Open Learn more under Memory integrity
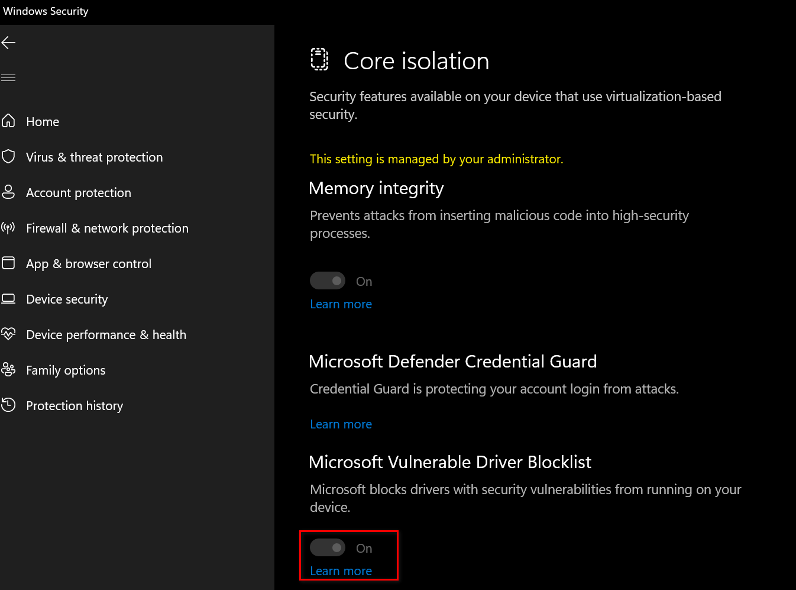 tap(341, 304)
